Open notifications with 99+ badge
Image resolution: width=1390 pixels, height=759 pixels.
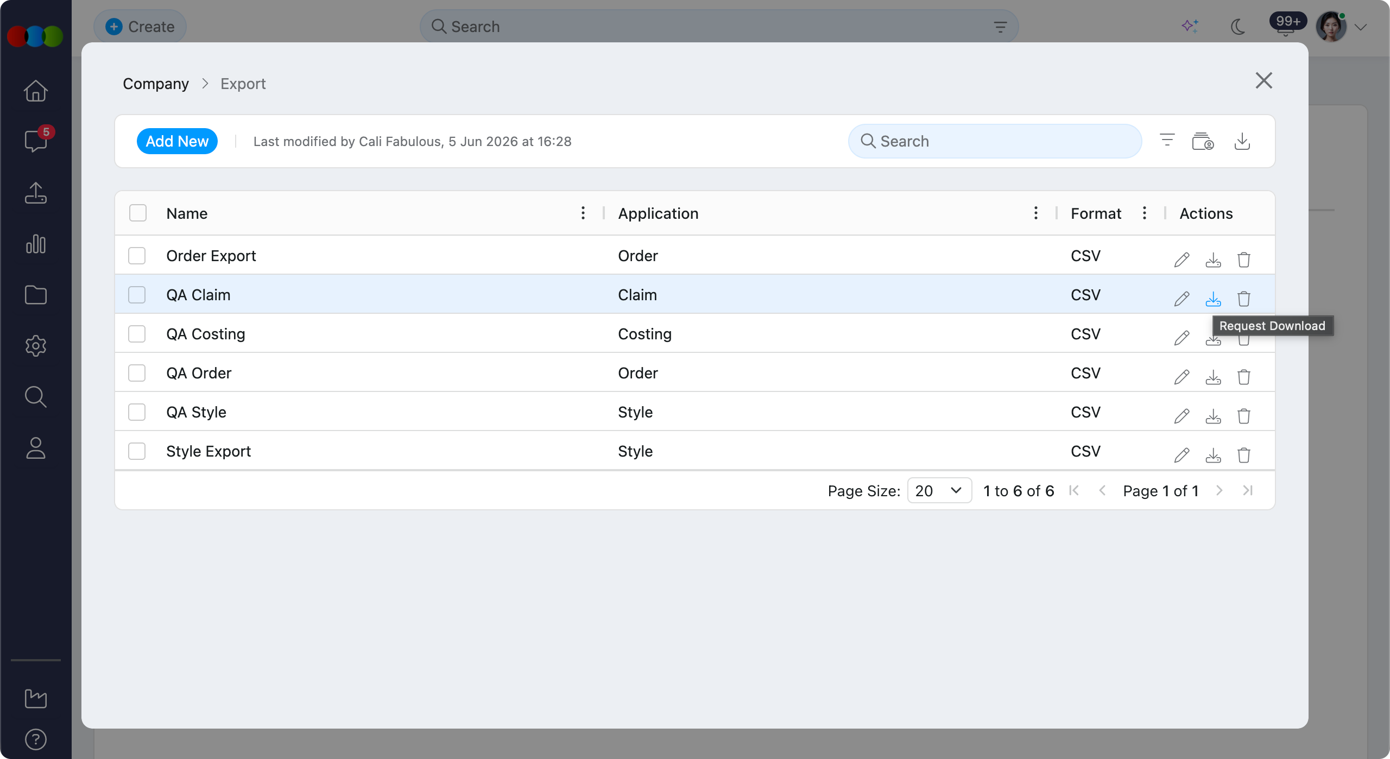point(1287,24)
